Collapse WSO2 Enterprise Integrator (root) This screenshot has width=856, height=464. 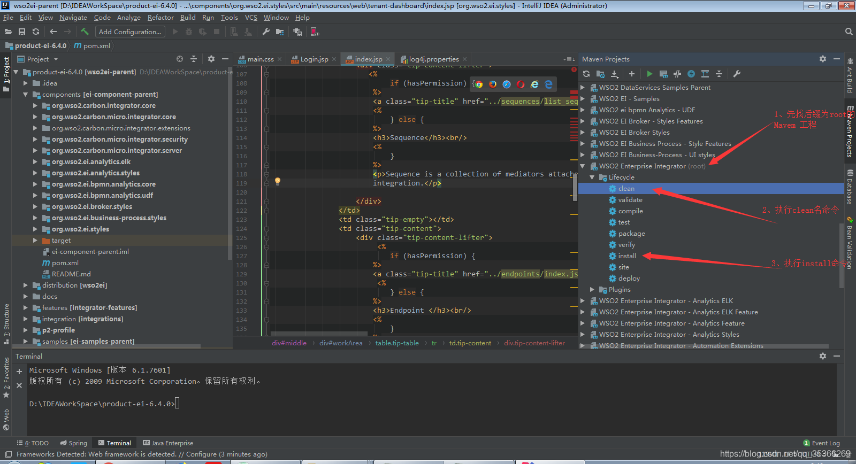[x=583, y=166]
